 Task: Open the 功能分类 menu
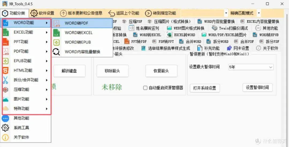coord(14,13)
